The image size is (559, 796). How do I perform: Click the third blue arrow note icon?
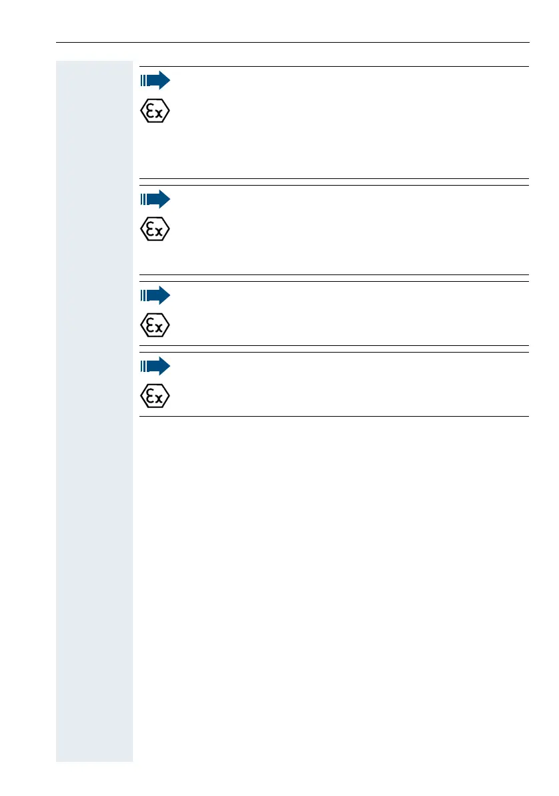pyautogui.click(x=155, y=295)
